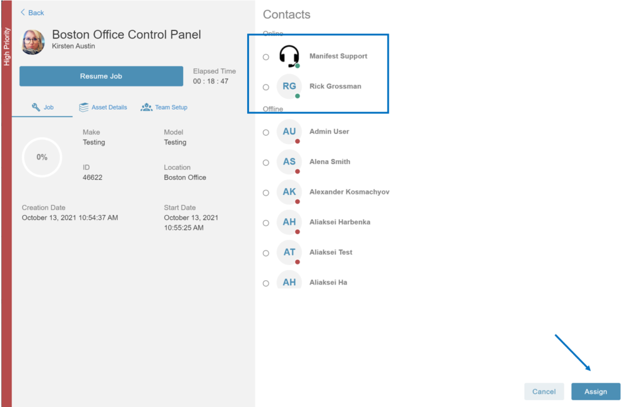Click the wrench icon on Job tab
625x407 pixels.
tap(36, 107)
